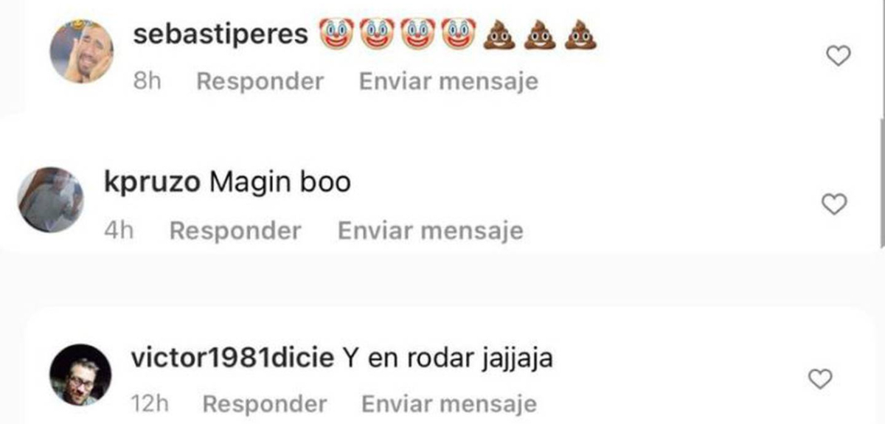This screenshot has height=424, width=885.
Task: Tap the heart next to victor1981dicie's comment
Action: (820, 379)
